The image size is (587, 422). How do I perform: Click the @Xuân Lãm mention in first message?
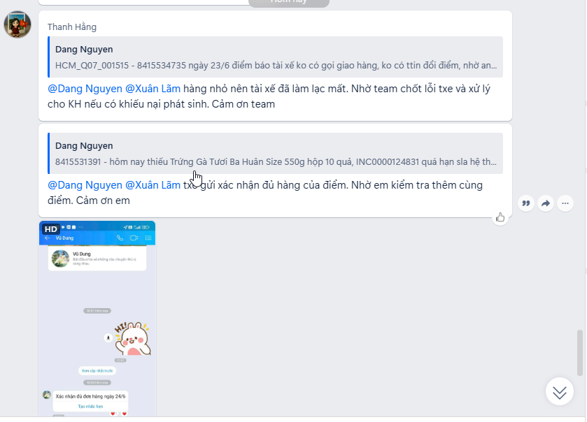[153, 89]
